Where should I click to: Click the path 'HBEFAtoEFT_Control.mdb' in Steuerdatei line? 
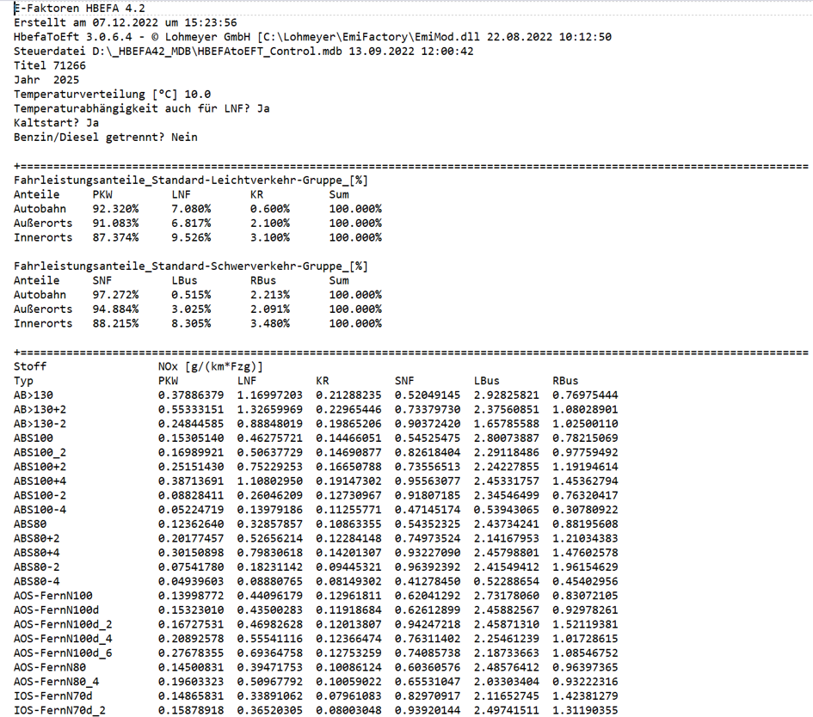270,52
